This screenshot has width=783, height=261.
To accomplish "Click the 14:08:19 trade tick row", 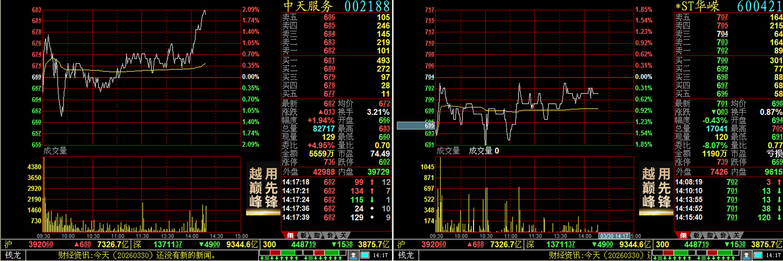I will (x=729, y=182).
